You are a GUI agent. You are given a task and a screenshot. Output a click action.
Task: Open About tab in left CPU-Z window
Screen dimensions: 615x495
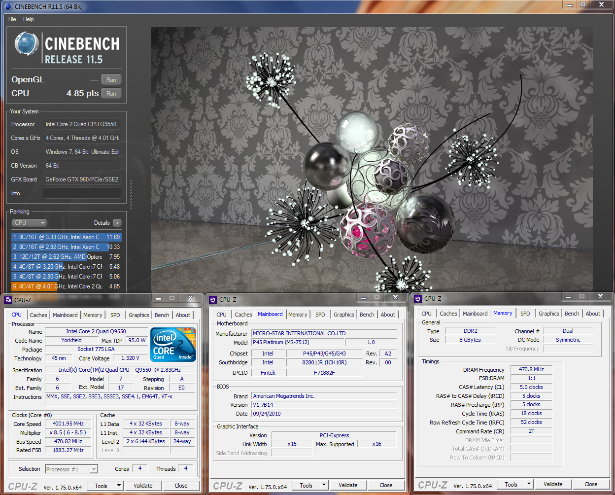pos(183,315)
